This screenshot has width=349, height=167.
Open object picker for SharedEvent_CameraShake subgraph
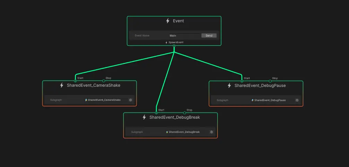coord(130,100)
